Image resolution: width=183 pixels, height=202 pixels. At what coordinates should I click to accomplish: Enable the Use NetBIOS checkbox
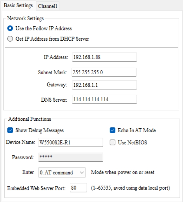pyautogui.click(x=112, y=143)
